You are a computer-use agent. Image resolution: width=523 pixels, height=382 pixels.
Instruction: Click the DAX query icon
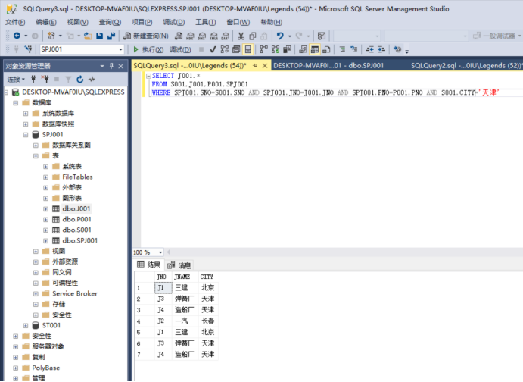(226, 36)
